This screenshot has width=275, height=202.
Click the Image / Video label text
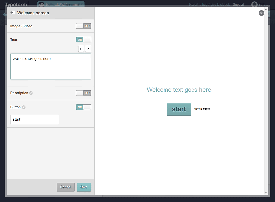21,26
